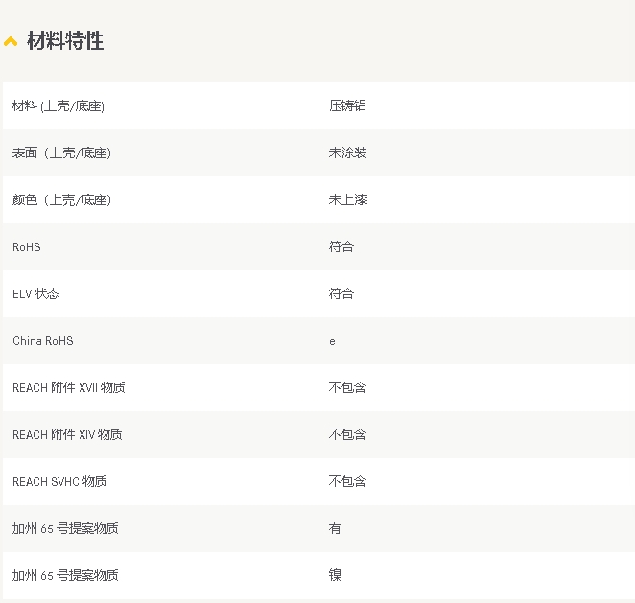
Task: Click the 有 value for 加州 65 号提案物质
Action: pos(335,529)
